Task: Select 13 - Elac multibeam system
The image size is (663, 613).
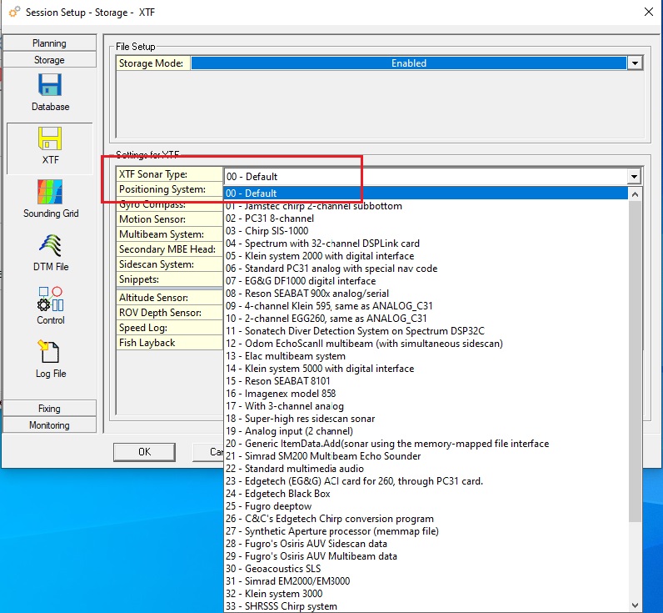Action: [426, 356]
